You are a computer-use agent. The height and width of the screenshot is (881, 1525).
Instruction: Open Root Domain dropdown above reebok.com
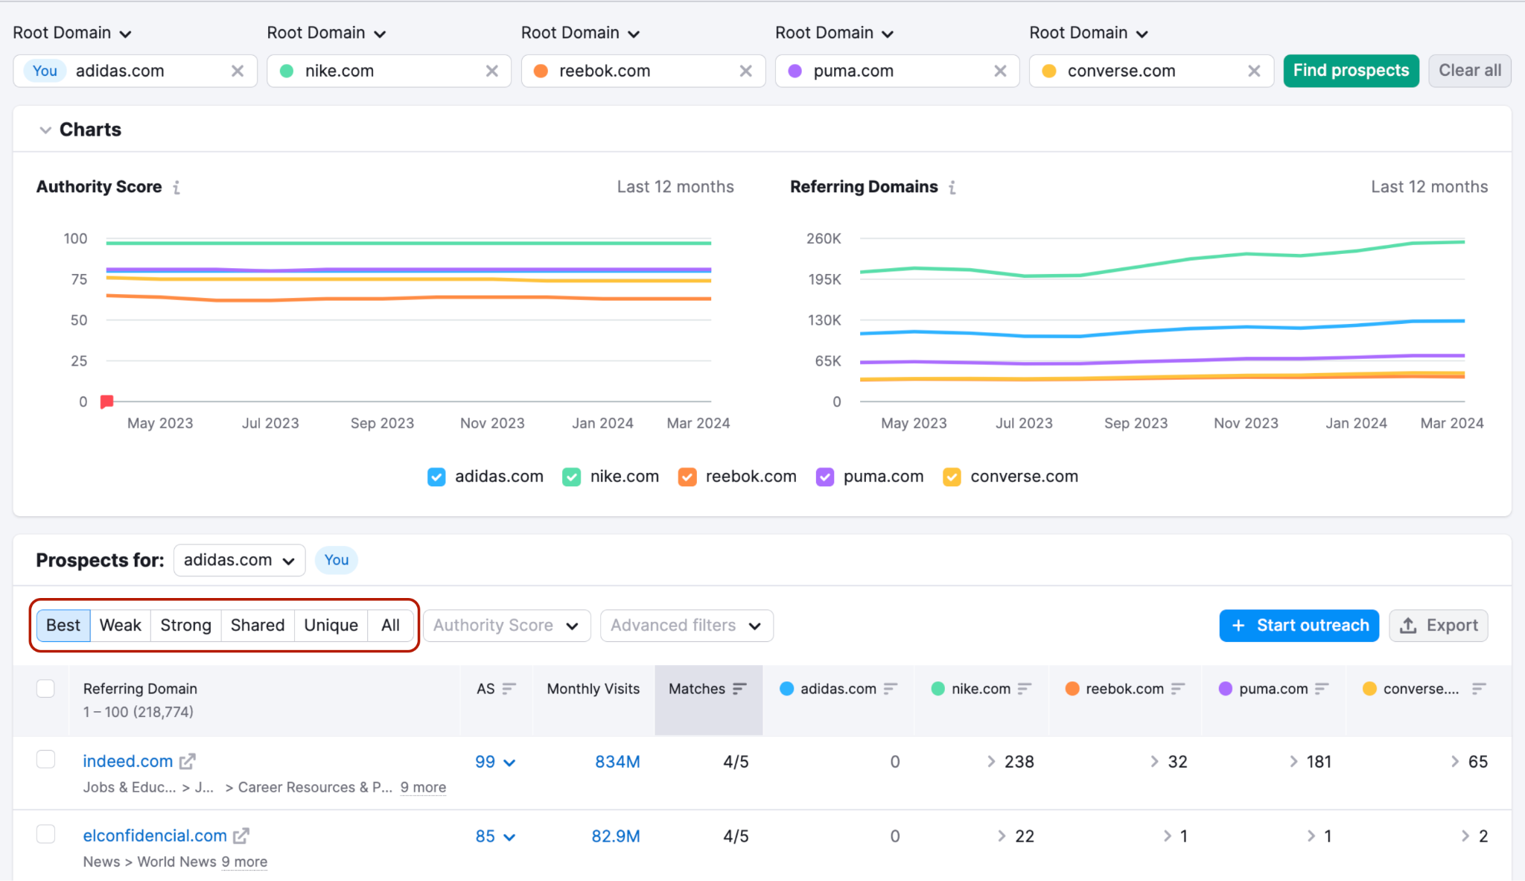click(x=581, y=33)
